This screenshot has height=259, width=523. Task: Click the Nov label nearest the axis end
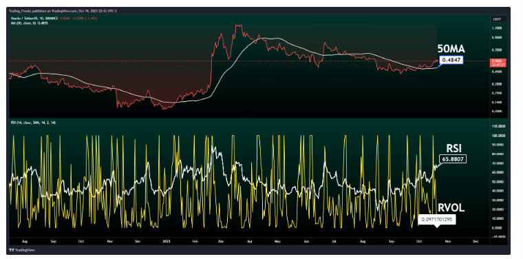(448, 240)
